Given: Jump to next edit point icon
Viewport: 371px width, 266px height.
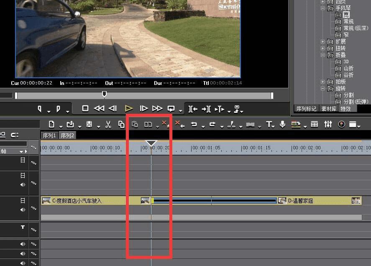Looking at the screenshot, I should tap(206, 109).
